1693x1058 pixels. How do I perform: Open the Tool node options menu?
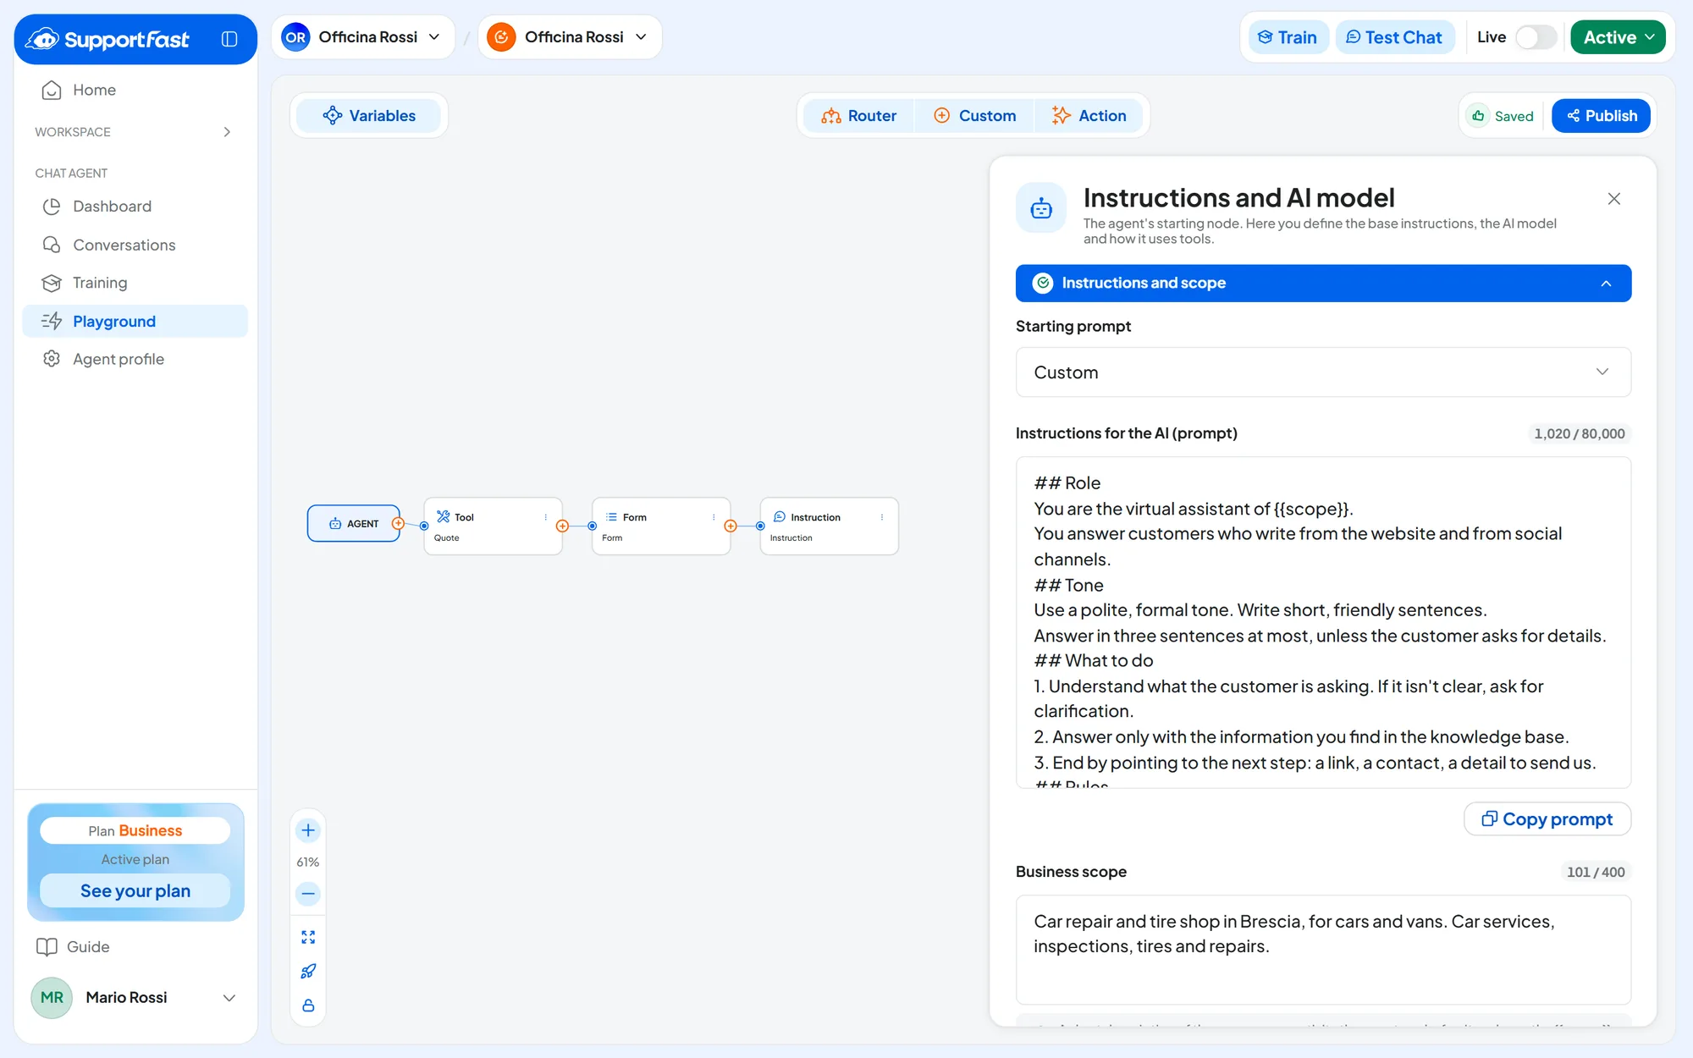pos(545,517)
